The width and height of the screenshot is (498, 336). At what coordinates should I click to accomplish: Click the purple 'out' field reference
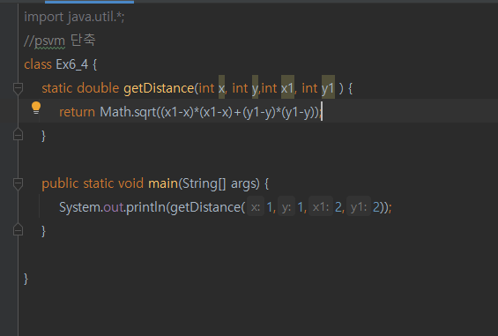114,207
